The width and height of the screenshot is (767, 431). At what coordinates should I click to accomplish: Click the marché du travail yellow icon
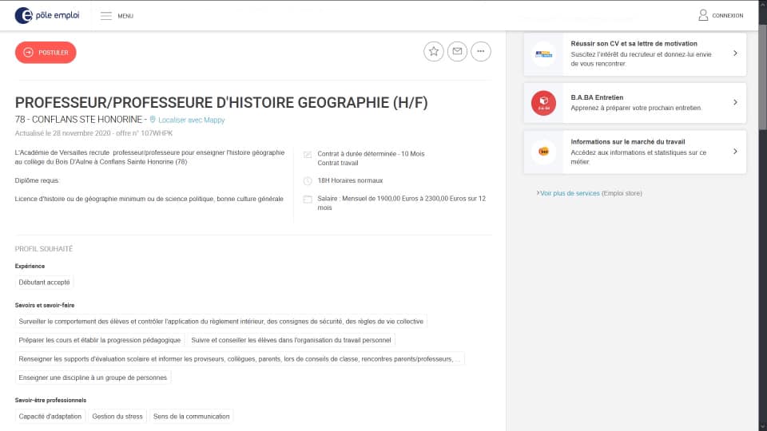(x=543, y=151)
